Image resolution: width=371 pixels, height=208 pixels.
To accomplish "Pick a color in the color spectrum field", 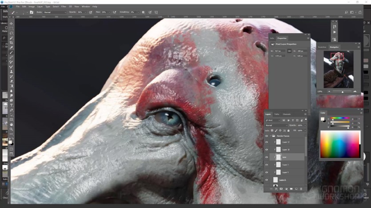I will (340, 145).
